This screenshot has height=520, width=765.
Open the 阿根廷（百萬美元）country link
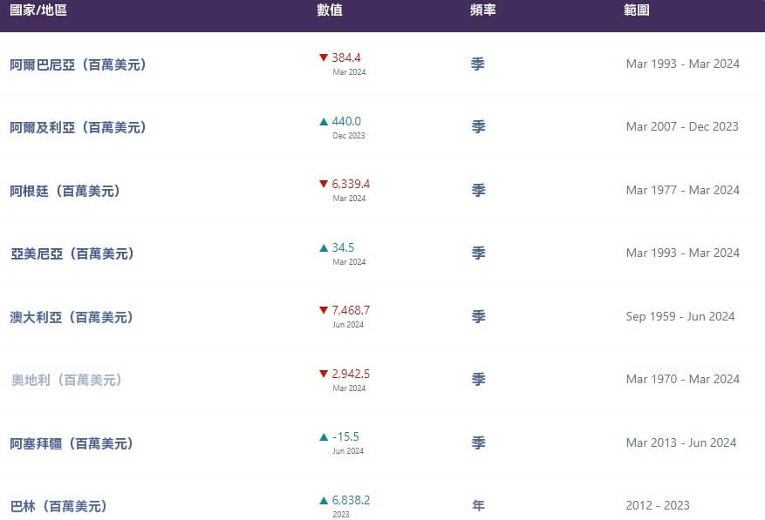(x=65, y=191)
